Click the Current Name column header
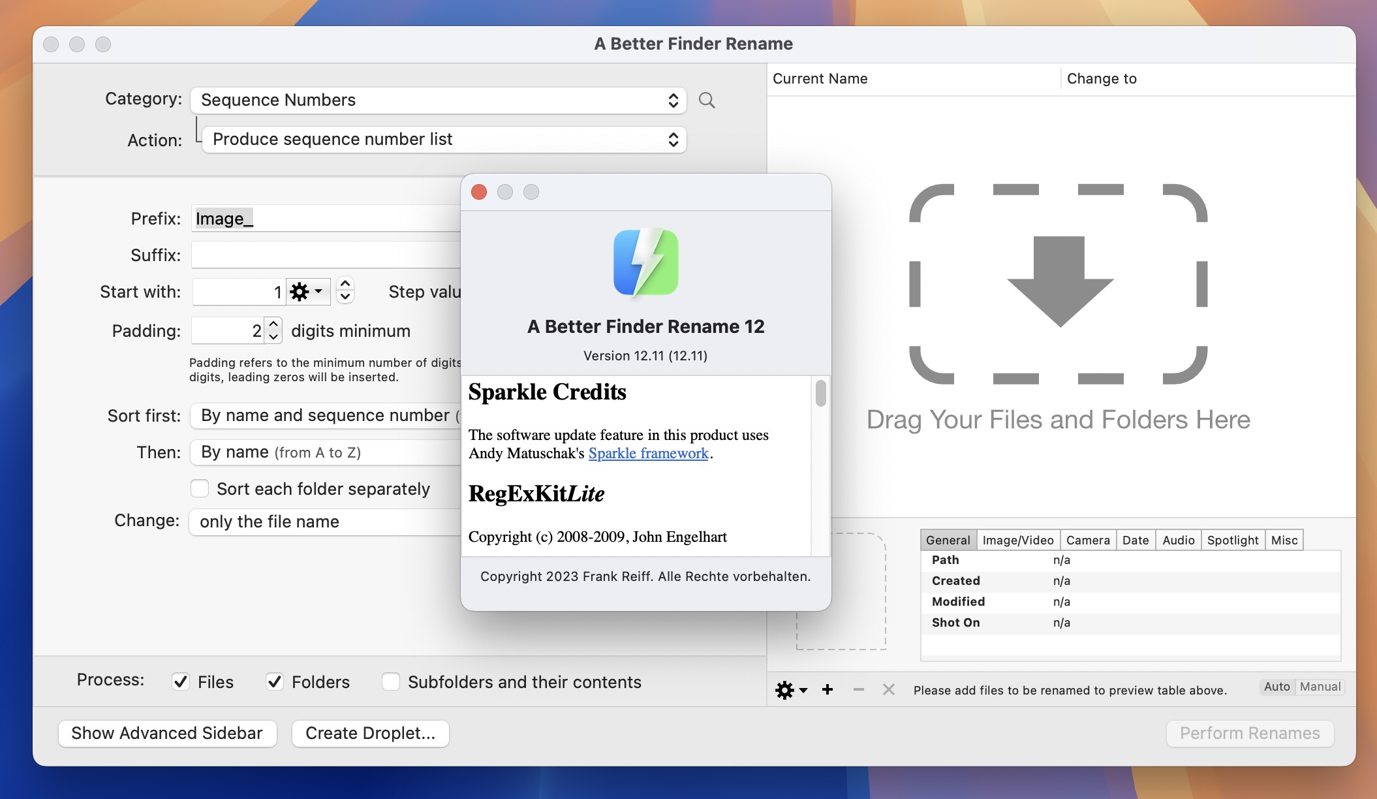Screen dimensions: 1377x799 [914, 78]
